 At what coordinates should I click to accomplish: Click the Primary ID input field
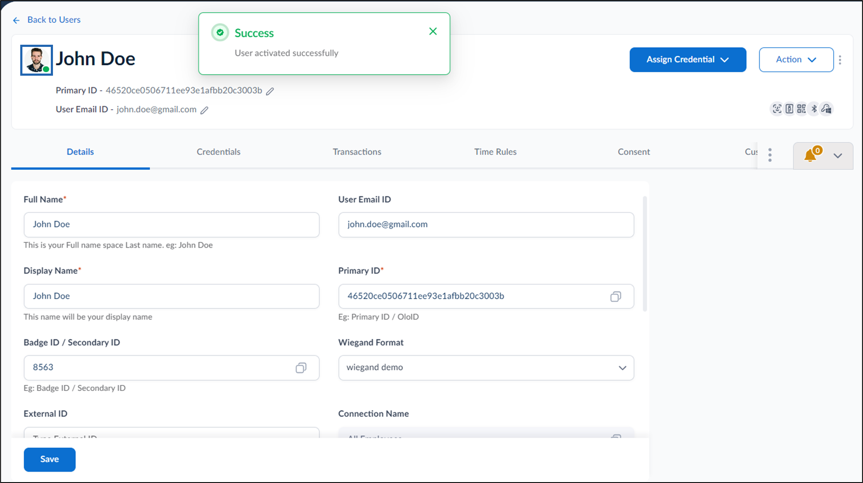486,296
